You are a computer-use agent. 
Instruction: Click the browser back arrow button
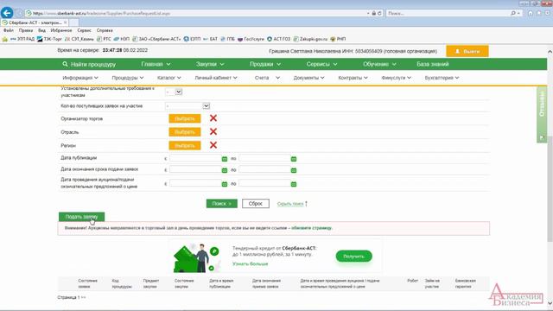(x=7, y=13)
